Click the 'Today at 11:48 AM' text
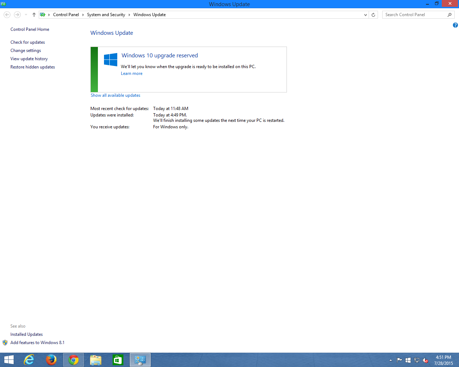The width and height of the screenshot is (459, 367). coord(171,109)
